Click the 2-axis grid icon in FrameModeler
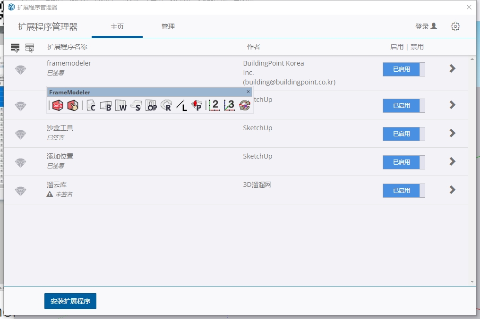The height and width of the screenshot is (319, 480). click(x=214, y=106)
